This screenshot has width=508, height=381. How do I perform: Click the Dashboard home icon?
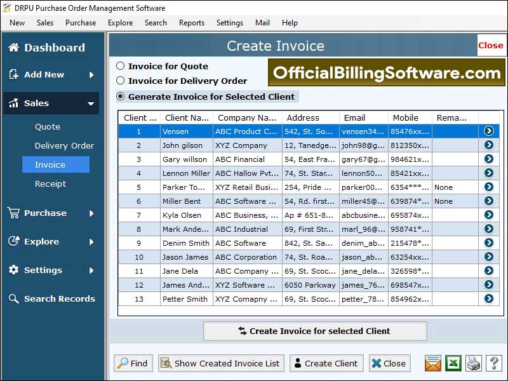point(13,48)
